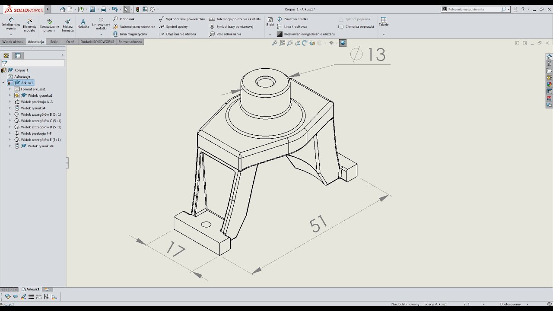This screenshot has height=311, width=553.
Task: Select Adnotacje in feature tree
Action: [22, 76]
